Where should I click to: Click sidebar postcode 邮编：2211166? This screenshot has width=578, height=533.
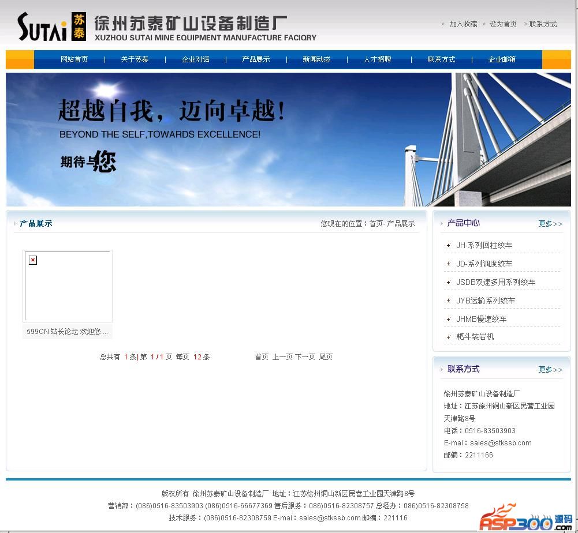coord(468,455)
